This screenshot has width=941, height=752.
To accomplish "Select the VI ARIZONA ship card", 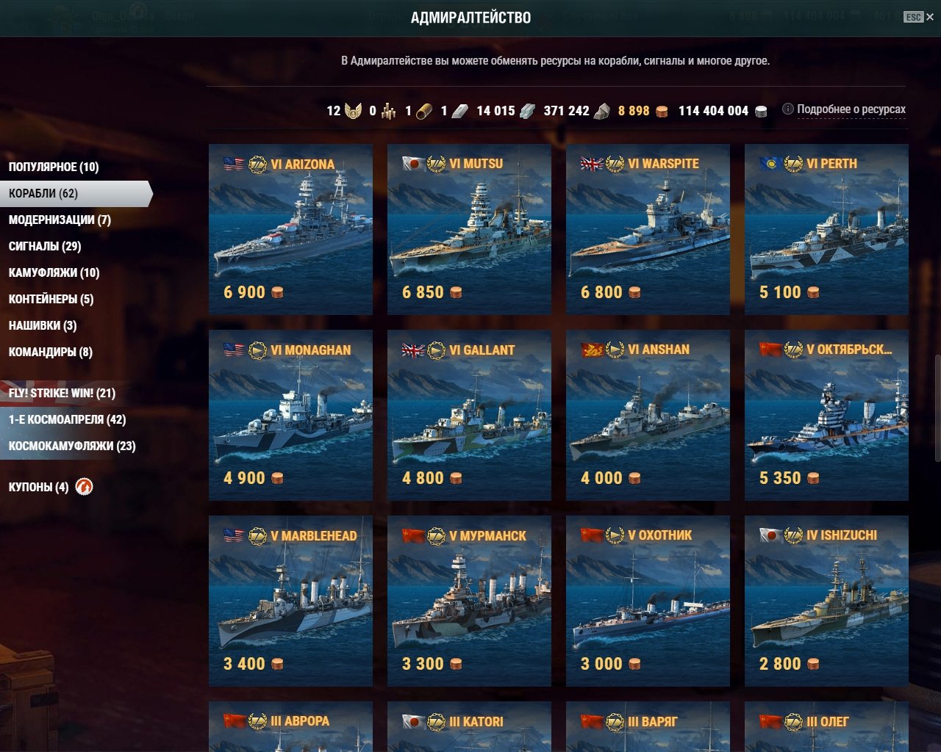I will point(290,229).
